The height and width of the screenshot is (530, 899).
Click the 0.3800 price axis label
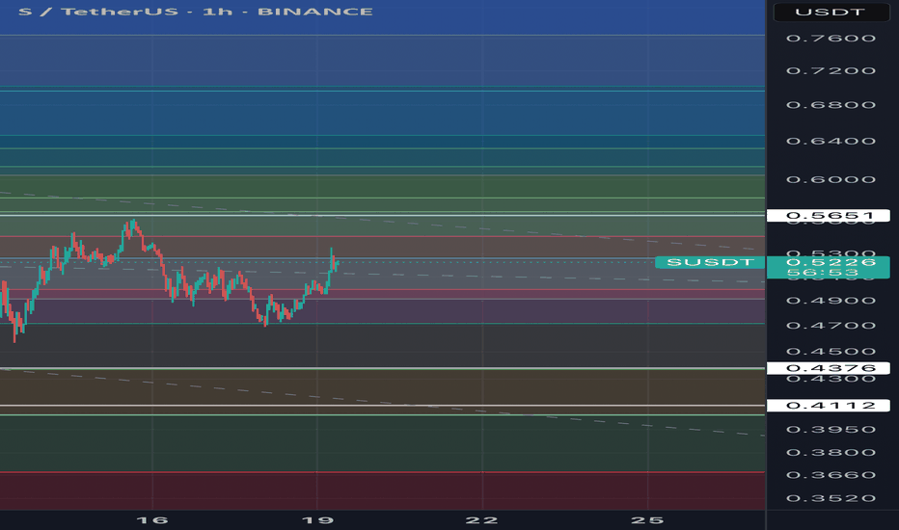831,452
